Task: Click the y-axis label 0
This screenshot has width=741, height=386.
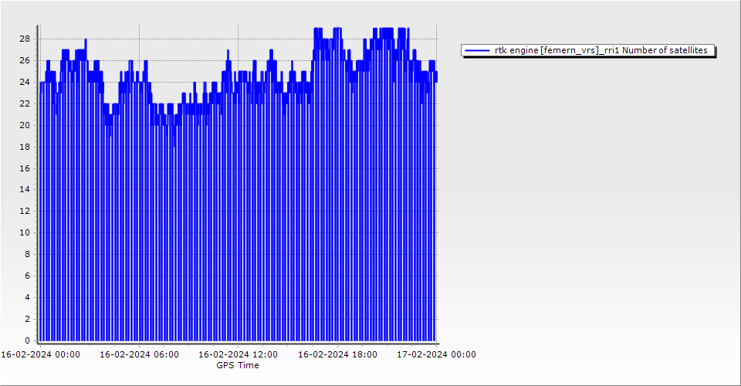Action: [x=27, y=340]
